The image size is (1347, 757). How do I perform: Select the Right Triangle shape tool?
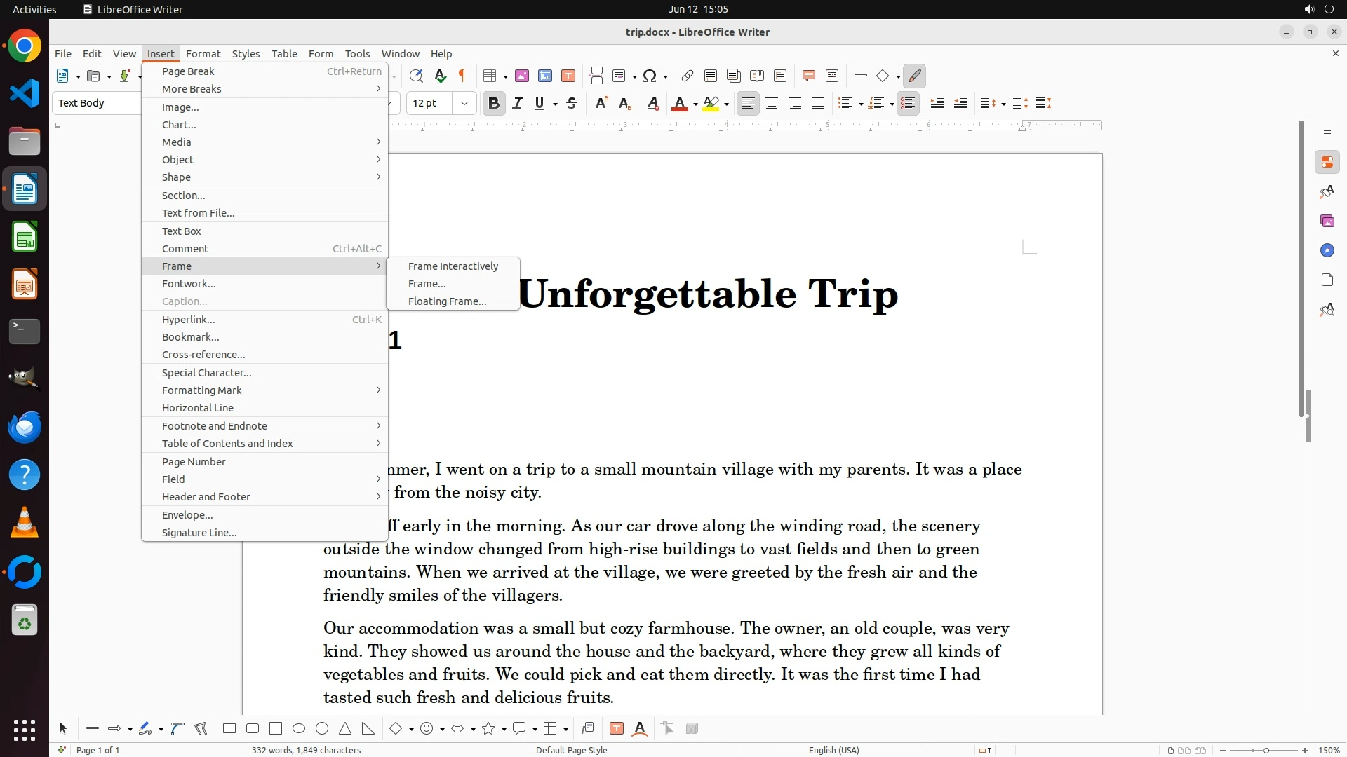(x=368, y=728)
